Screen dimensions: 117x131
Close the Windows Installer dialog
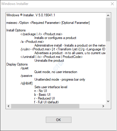point(112,4)
